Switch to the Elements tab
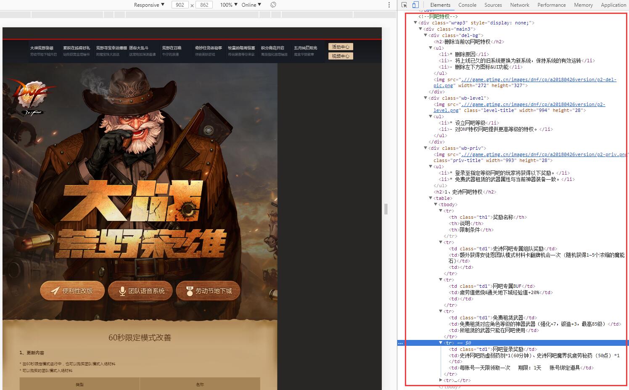The height and width of the screenshot is (390, 629). click(440, 5)
